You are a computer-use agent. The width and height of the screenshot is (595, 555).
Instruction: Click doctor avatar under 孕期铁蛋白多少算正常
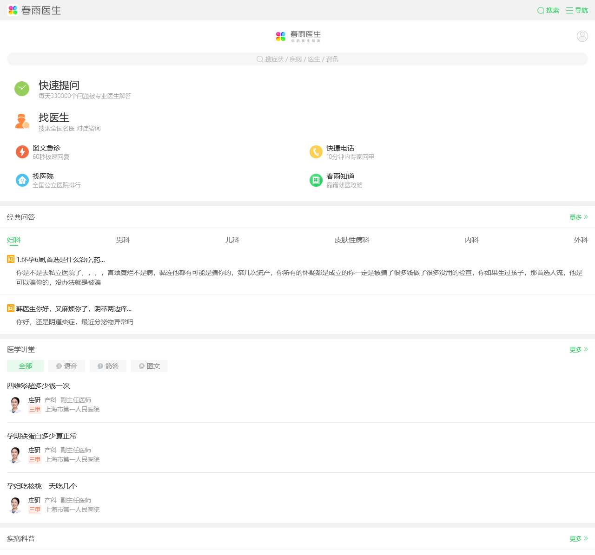[x=15, y=455]
